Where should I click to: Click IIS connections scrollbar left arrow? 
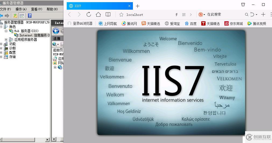(54, 139)
